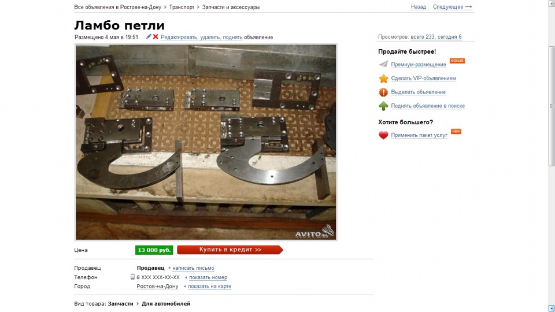Go to Следующее listing
The image size is (555, 312).
[452, 7]
